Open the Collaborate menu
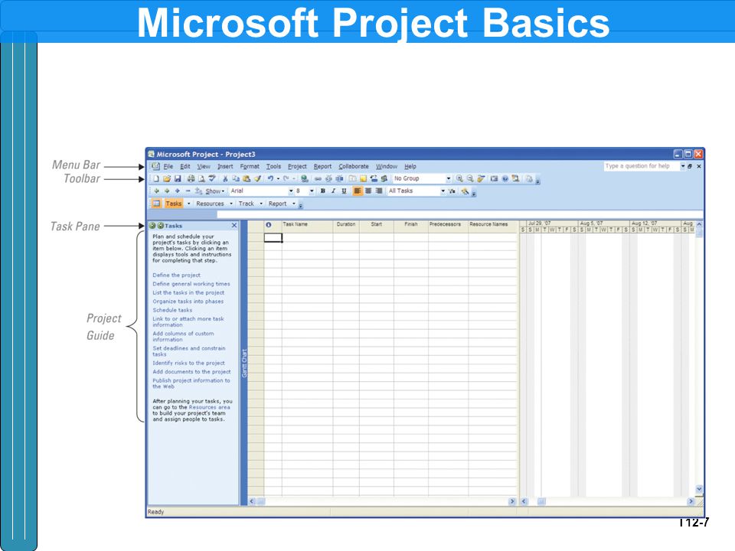 click(354, 166)
